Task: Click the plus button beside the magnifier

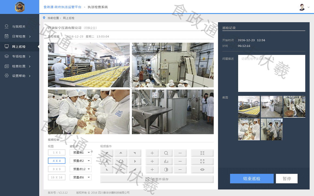Action: pyautogui.click(x=152, y=153)
